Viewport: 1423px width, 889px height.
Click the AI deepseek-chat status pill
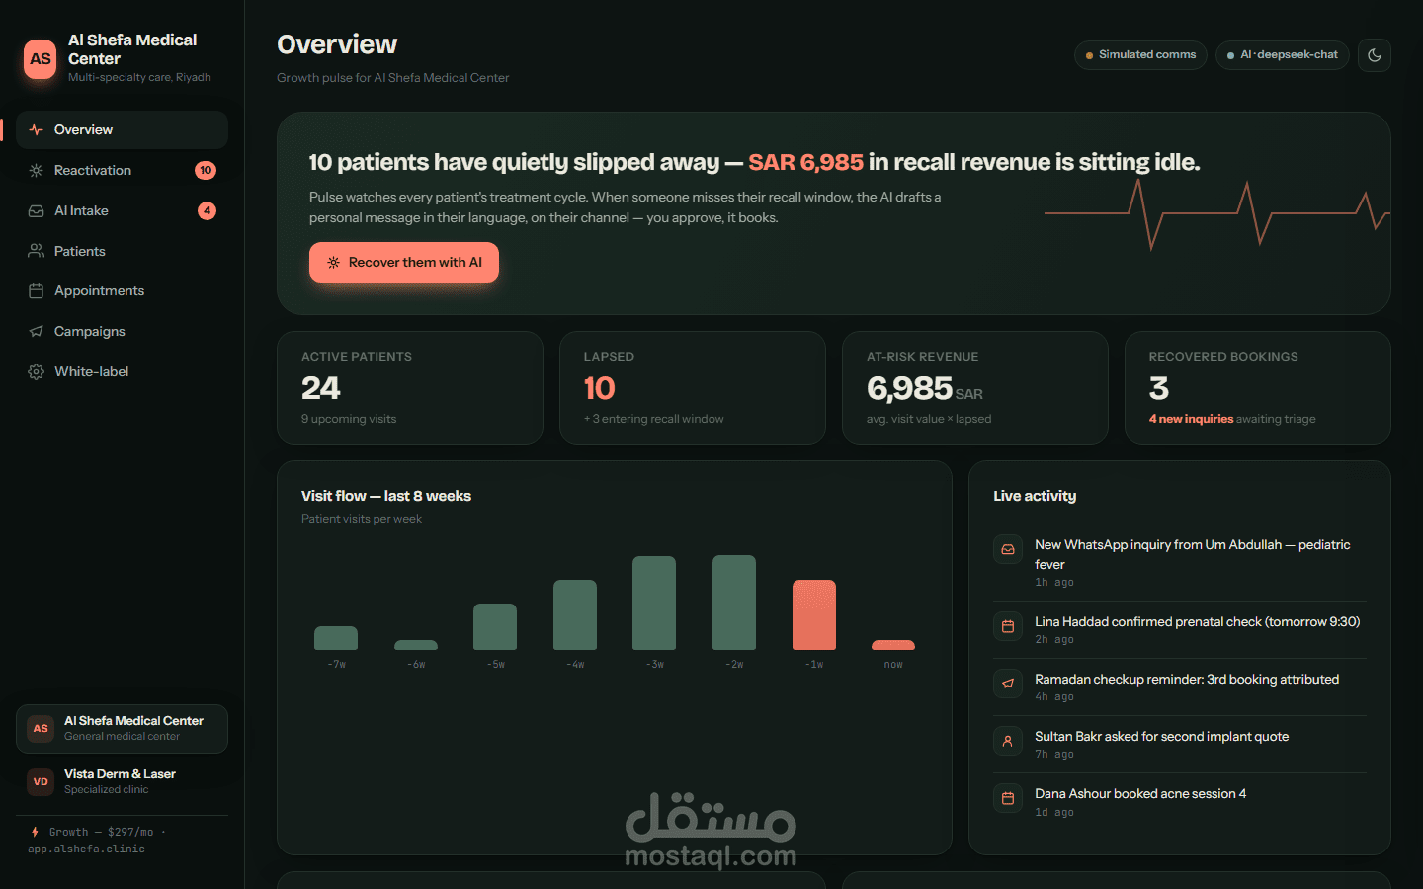click(x=1283, y=55)
